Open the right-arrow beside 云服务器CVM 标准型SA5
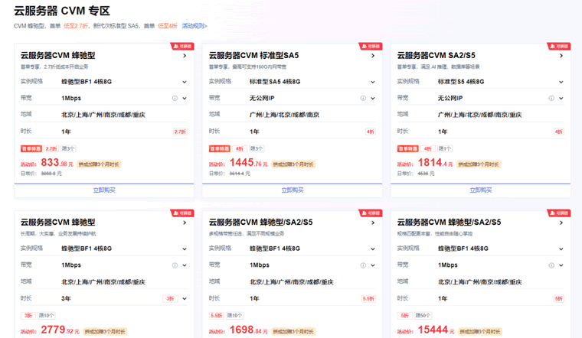Screen dimensions: 582x338 point(373,56)
